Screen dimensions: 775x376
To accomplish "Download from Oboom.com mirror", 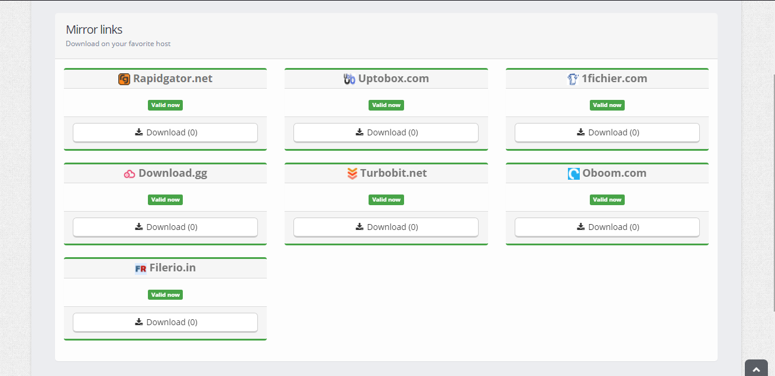I will (x=607, y=227).
